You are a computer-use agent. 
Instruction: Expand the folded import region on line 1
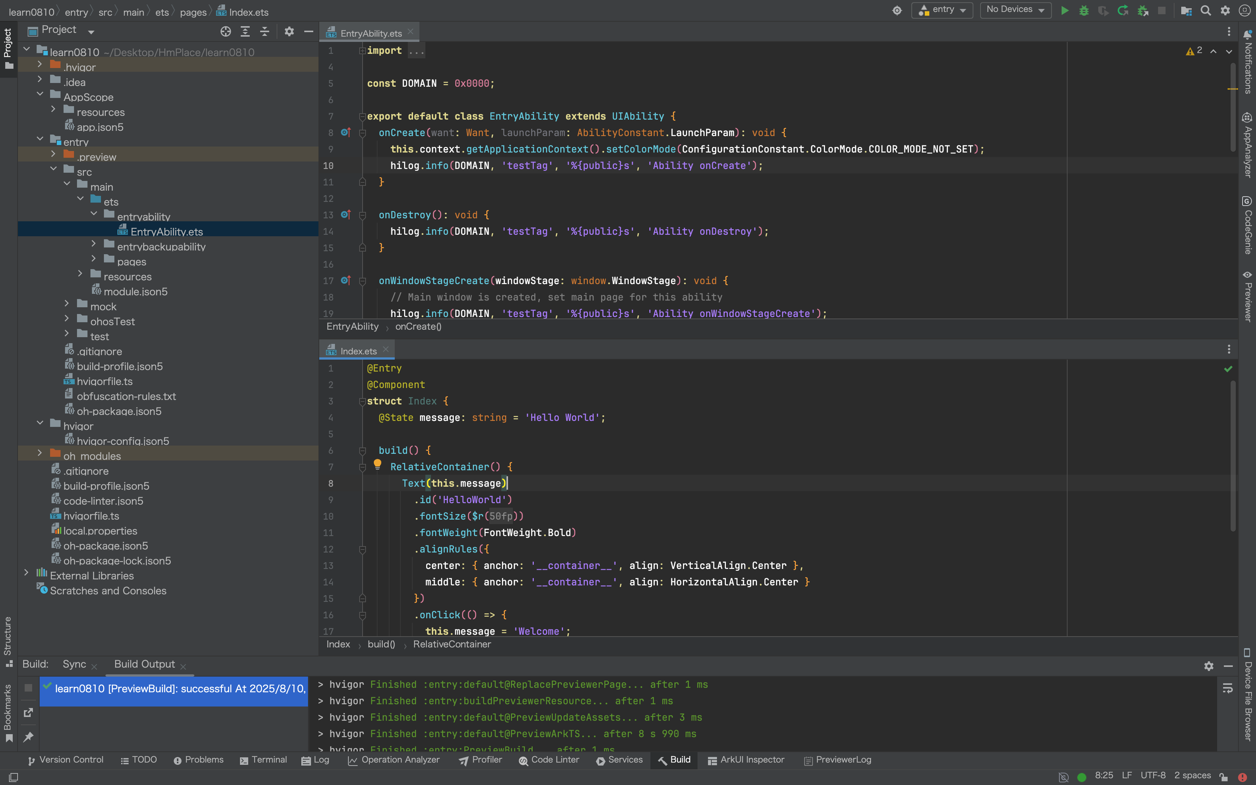(362, 50)
